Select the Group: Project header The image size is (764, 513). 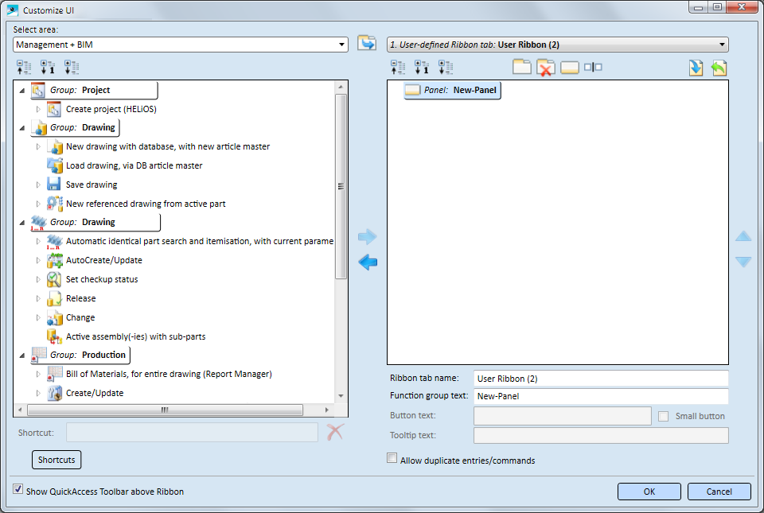pyautogui.click(x=94, y=90)
